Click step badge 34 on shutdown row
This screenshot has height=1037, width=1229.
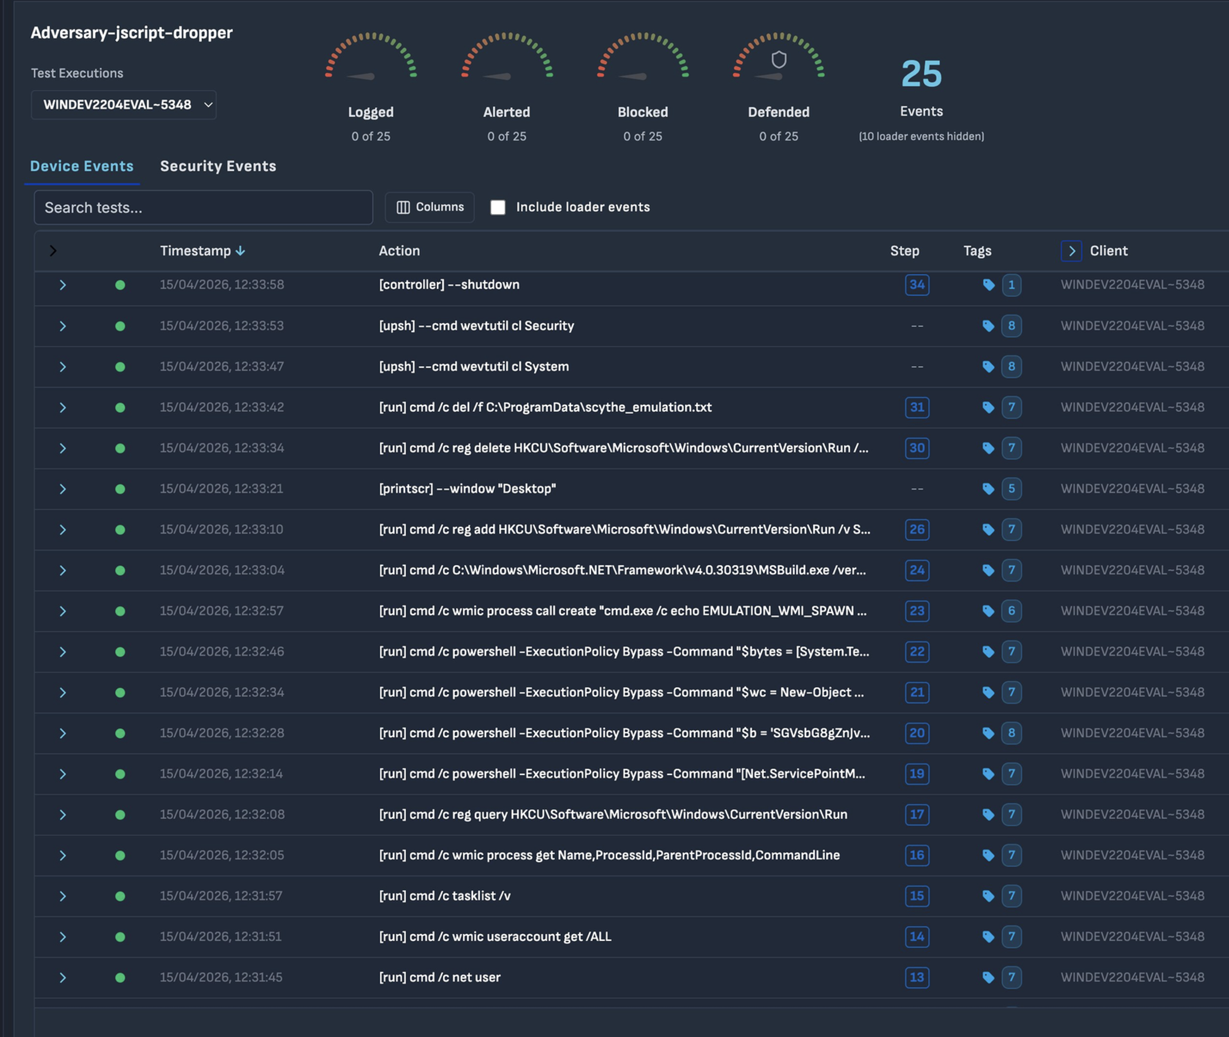coord(916,285)
